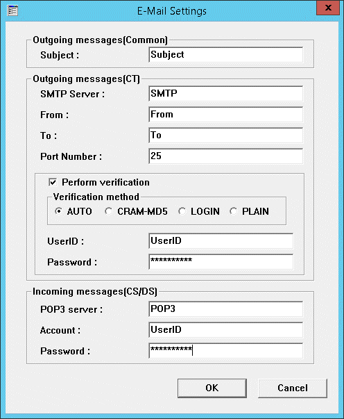Viewport: 344px width, 419px height.
Task: Select the CRAM-MD5 radio button
Action: coord(108,211)
